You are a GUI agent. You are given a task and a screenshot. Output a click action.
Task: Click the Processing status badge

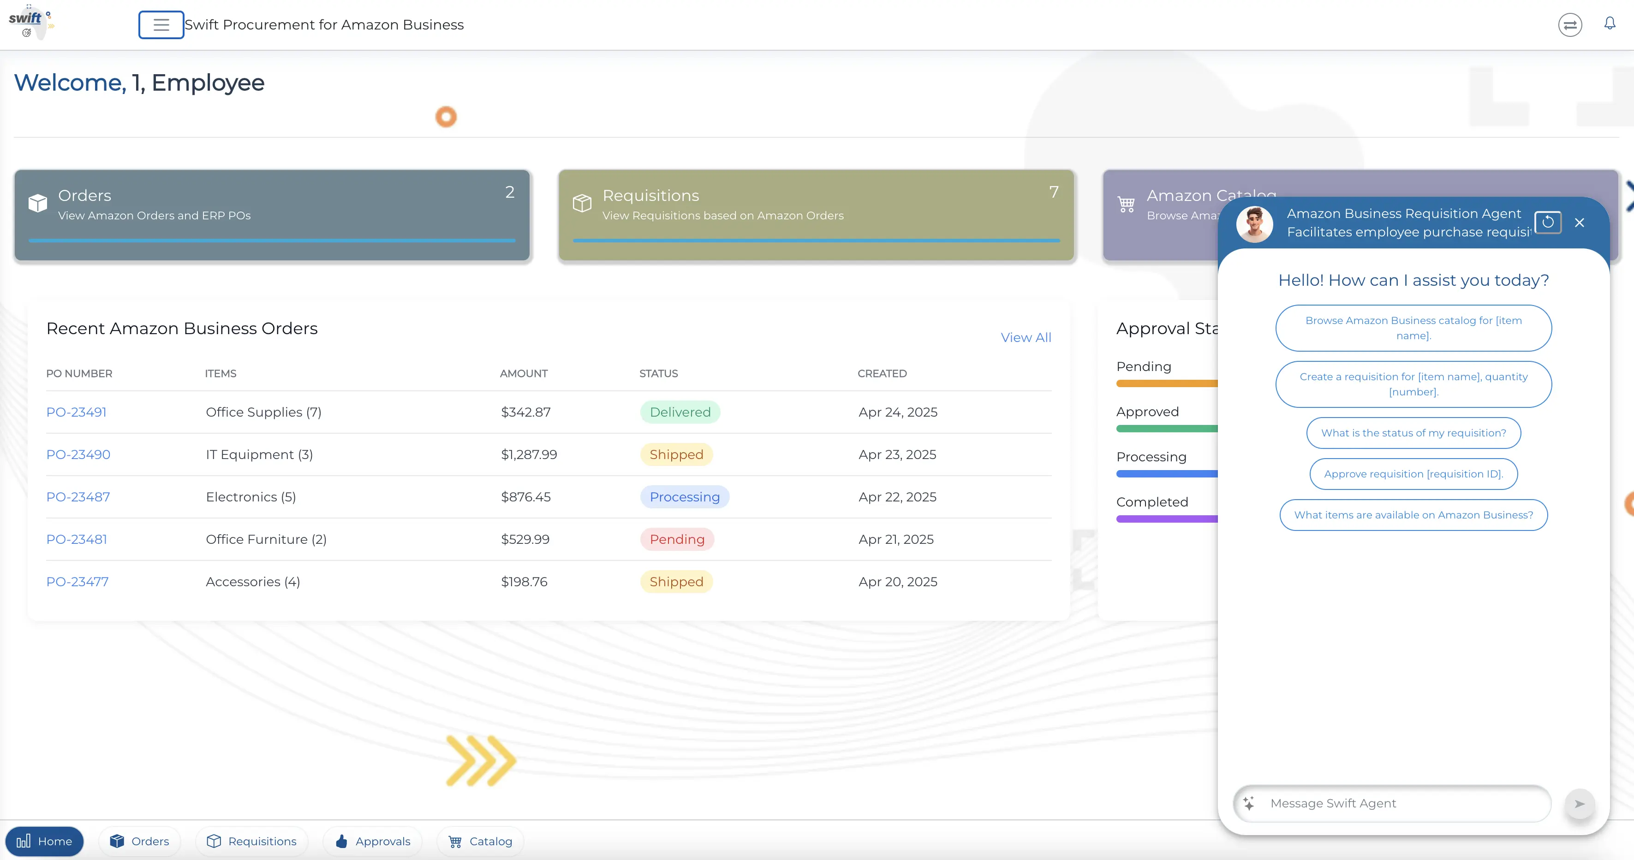(x=685, y=497)
